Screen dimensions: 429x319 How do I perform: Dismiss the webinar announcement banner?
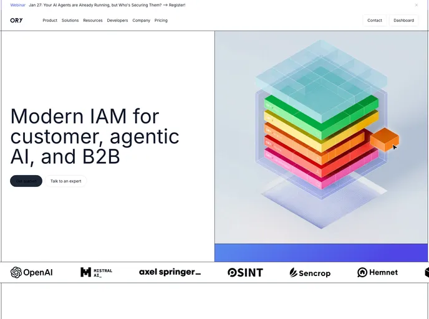coord(417,5)
